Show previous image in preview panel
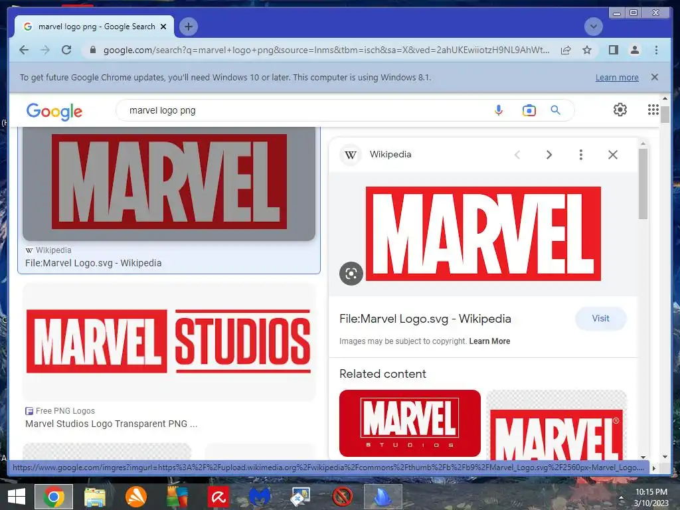 (517, 155)
